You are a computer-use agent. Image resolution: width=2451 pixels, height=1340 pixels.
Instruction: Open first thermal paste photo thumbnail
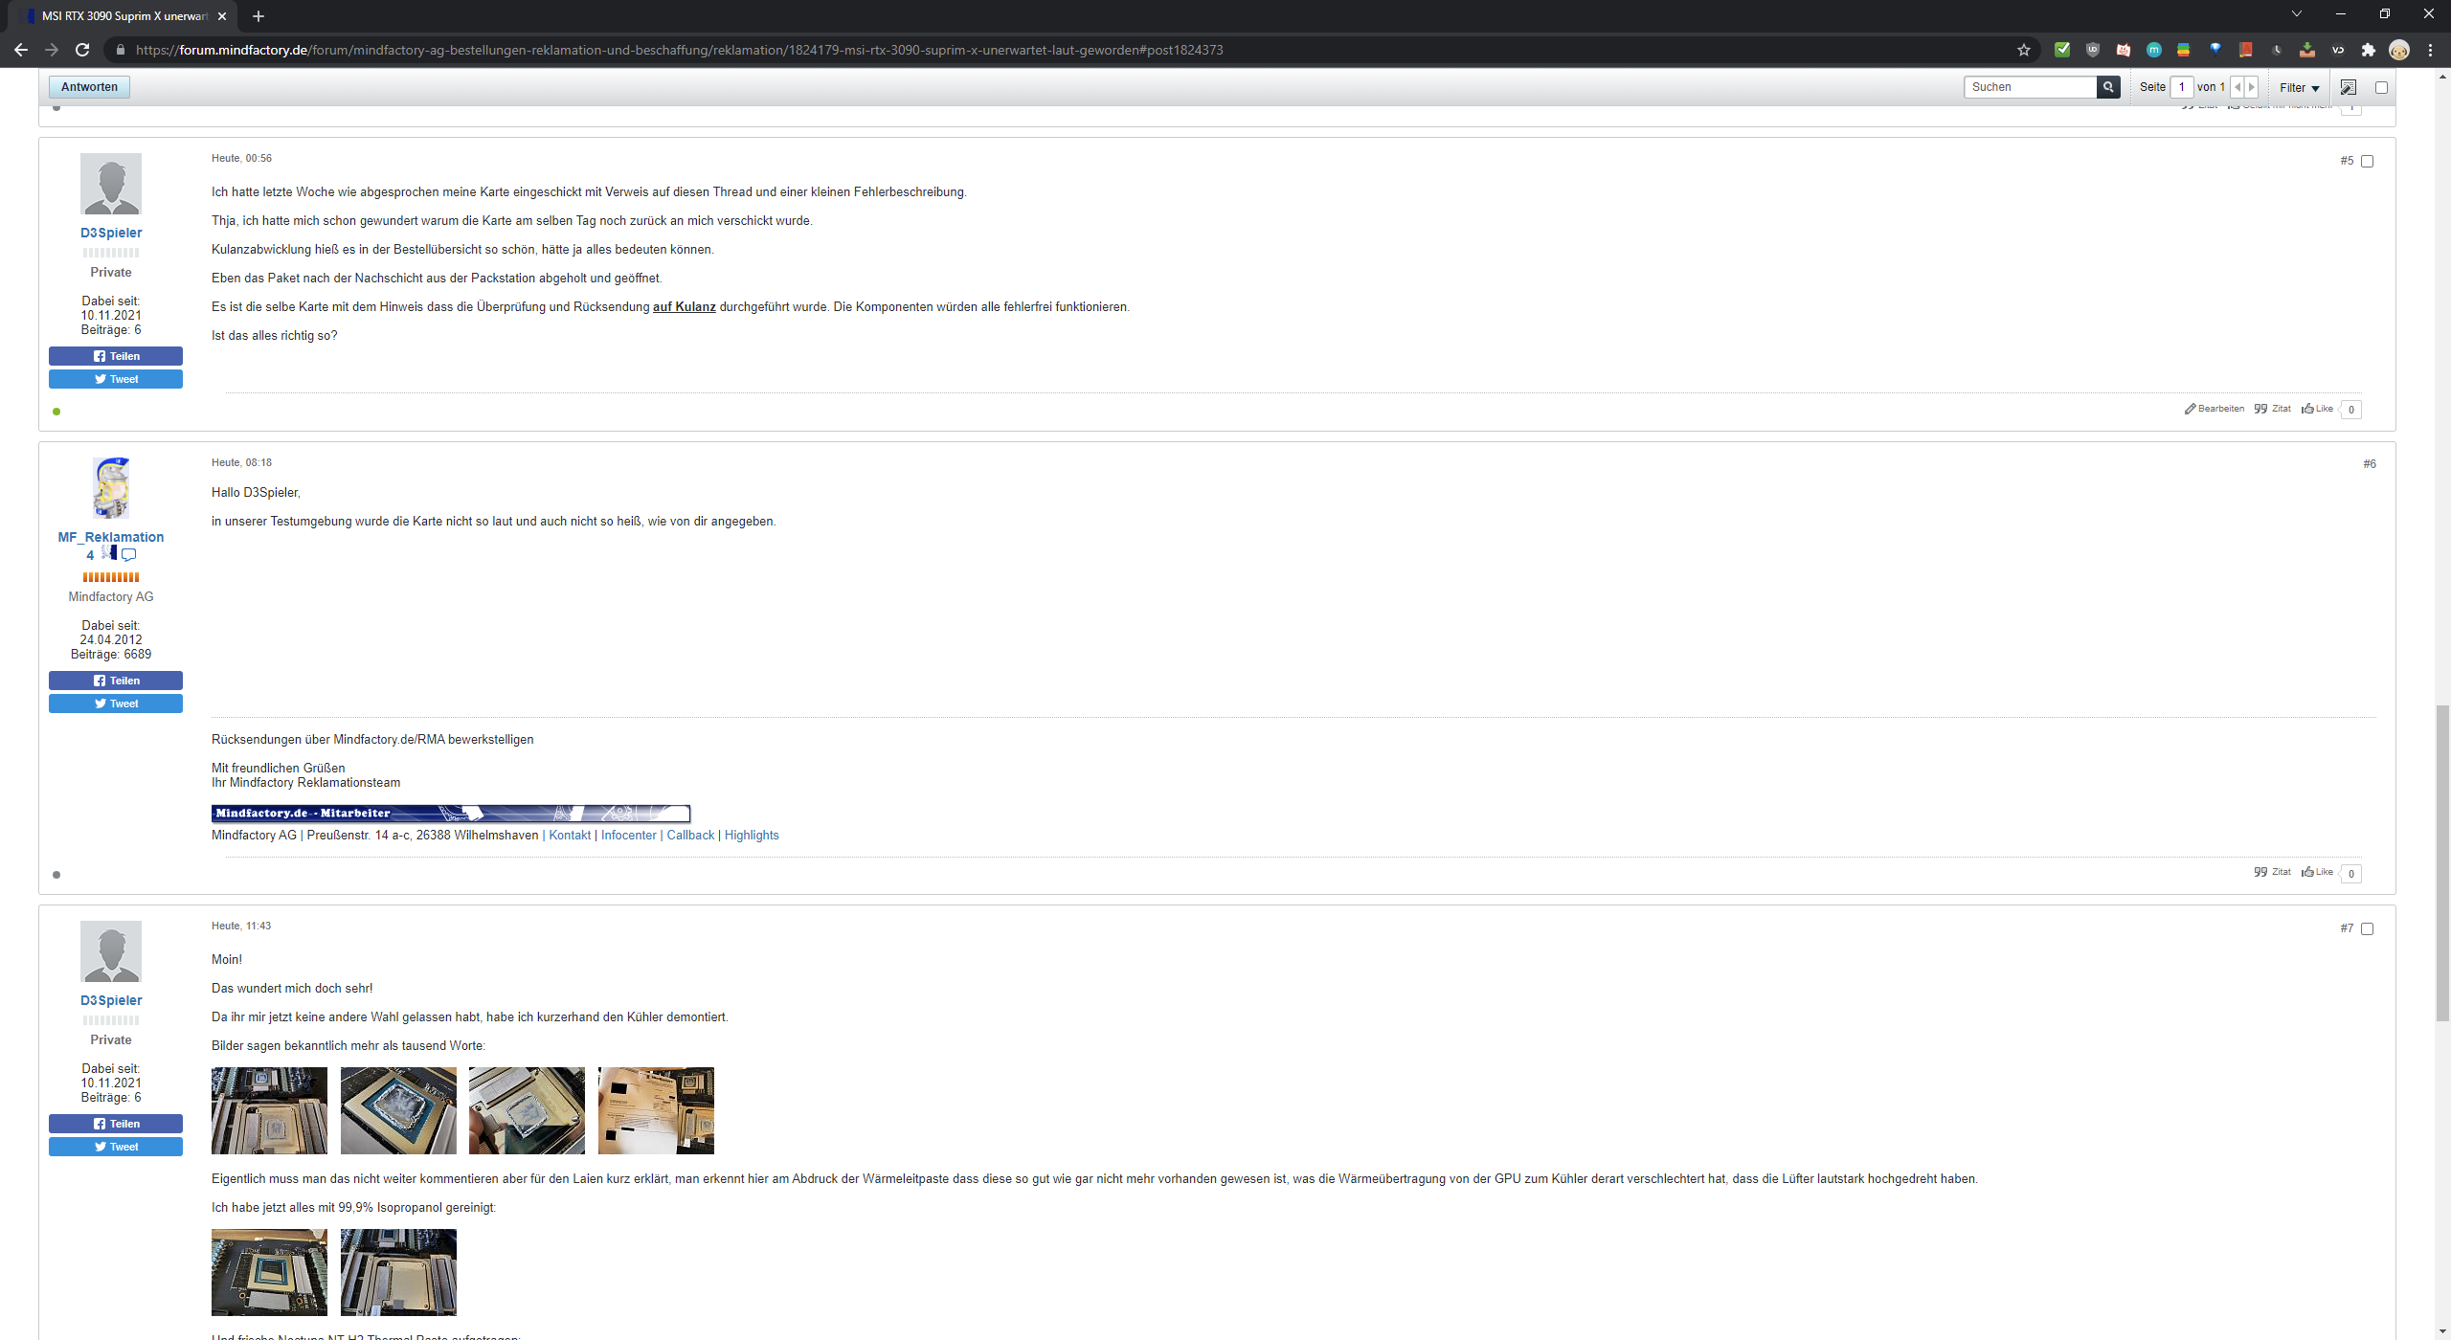tap(269, 1110)
